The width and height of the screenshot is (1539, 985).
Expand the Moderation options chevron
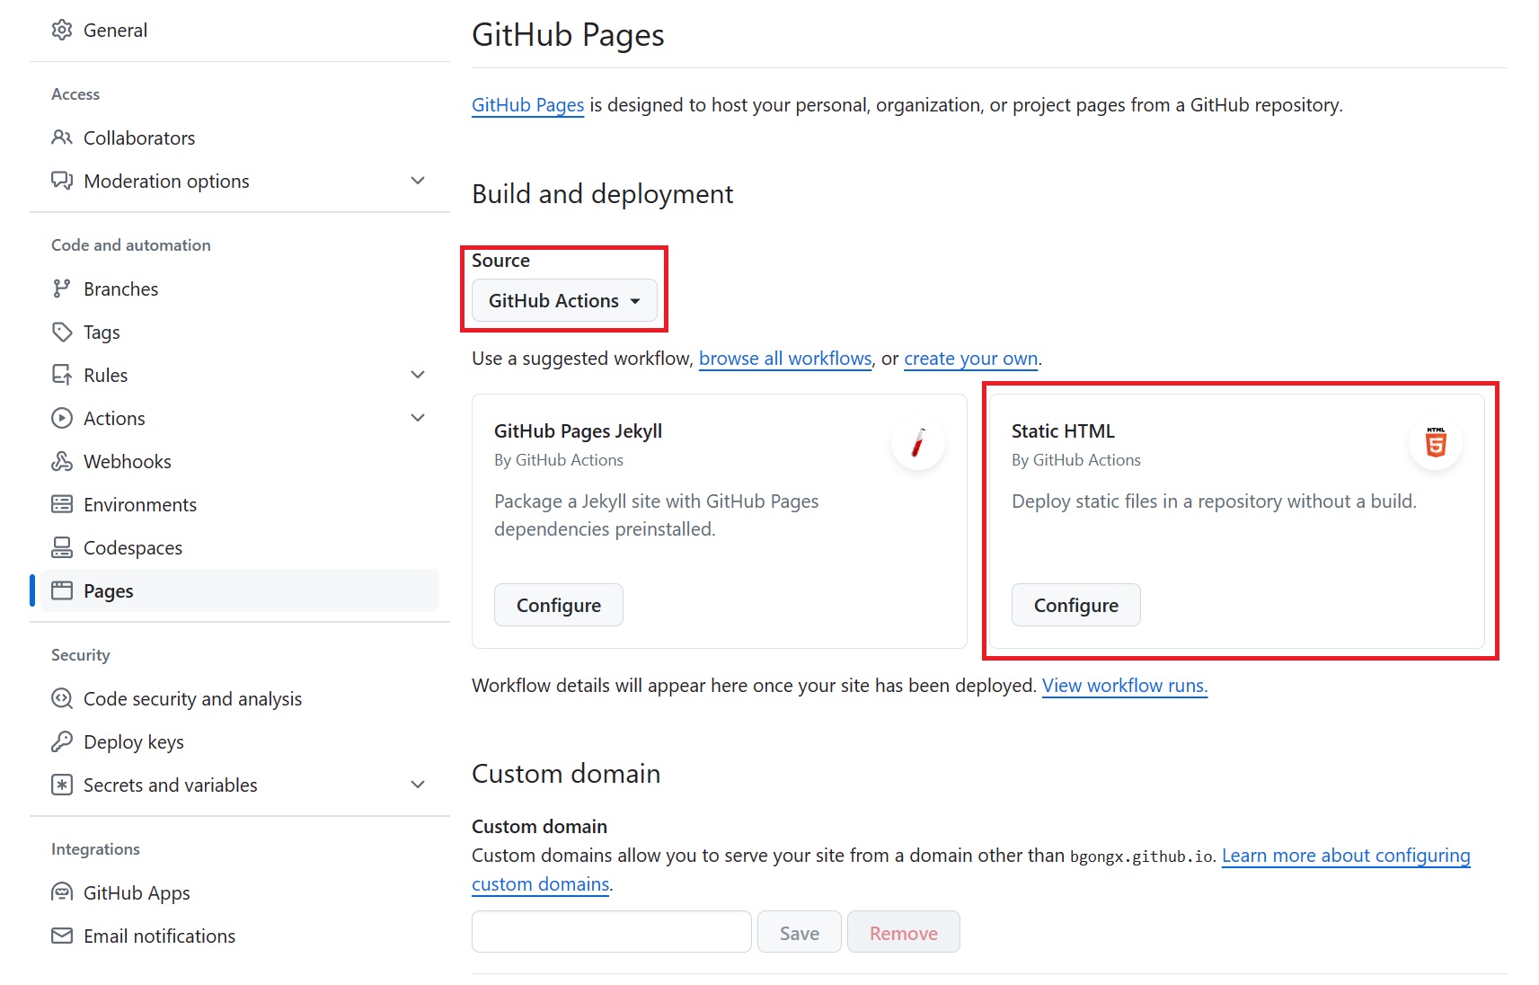[x=418, y=181]
